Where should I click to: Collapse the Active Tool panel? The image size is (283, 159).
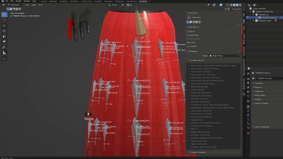coord(187,13)
